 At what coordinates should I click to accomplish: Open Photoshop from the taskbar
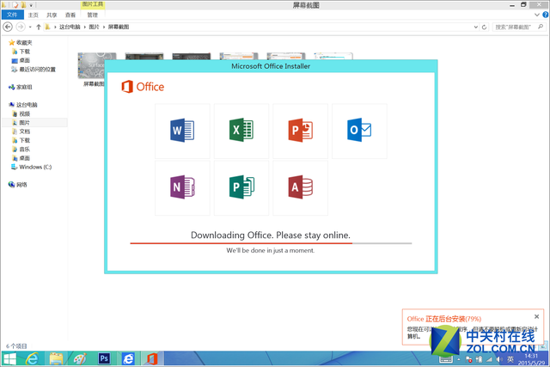pos(104,358)
